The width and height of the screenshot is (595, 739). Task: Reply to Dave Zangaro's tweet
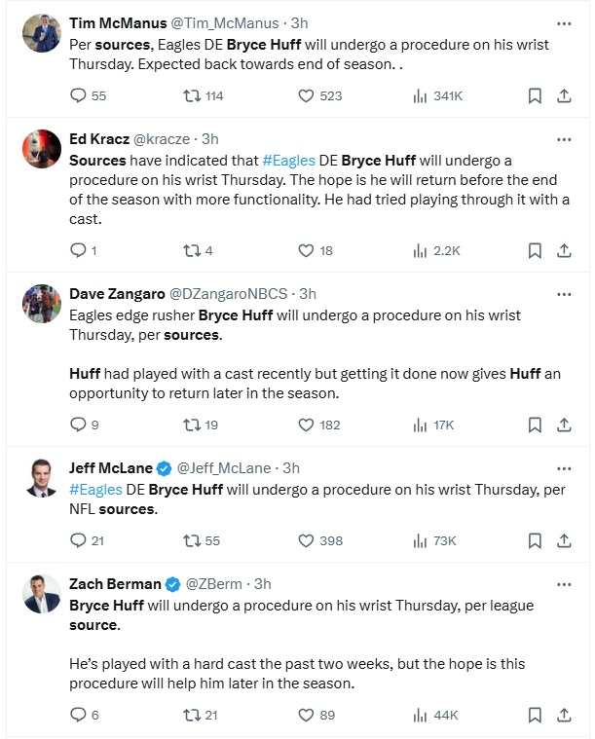coord(79,425)
